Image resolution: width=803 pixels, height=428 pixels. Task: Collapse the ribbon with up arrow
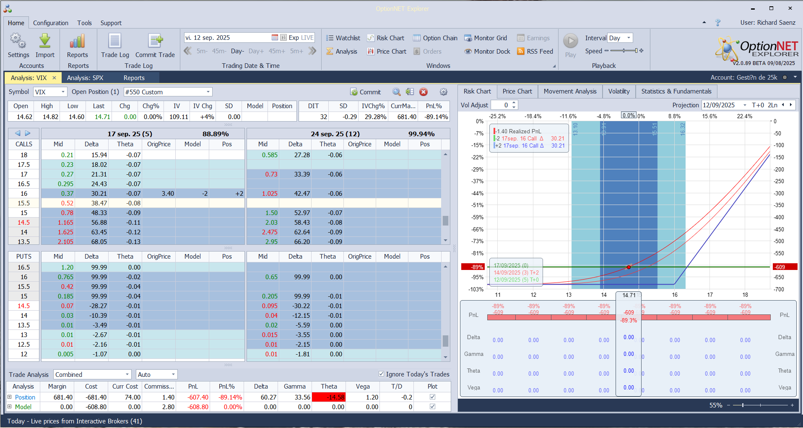(x=704, y=23)
